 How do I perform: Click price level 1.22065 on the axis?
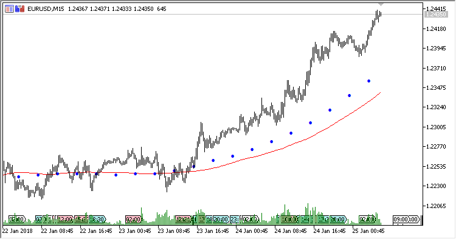tap(436, 206)
